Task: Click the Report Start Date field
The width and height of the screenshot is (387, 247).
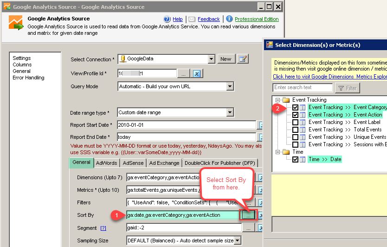Action: pos(186,125)
